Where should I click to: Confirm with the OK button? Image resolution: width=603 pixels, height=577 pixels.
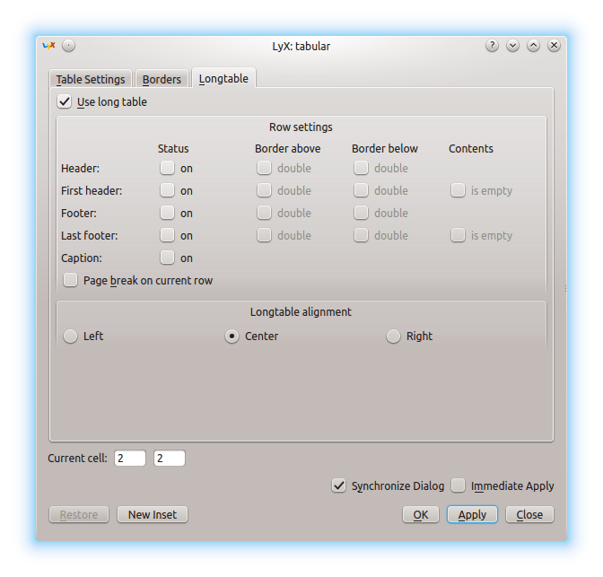[x=421, y=515]
